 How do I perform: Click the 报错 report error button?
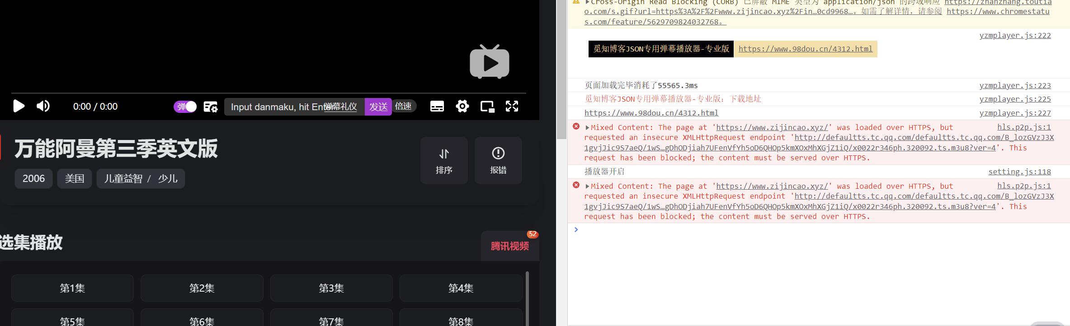pos(498,161)
